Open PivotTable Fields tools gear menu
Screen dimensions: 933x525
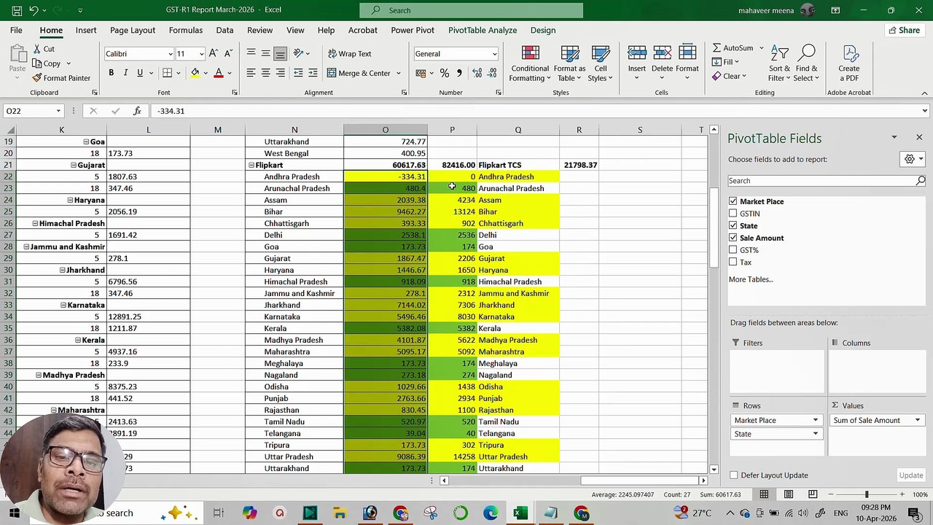pyautogui.click(x=913, y=159)
